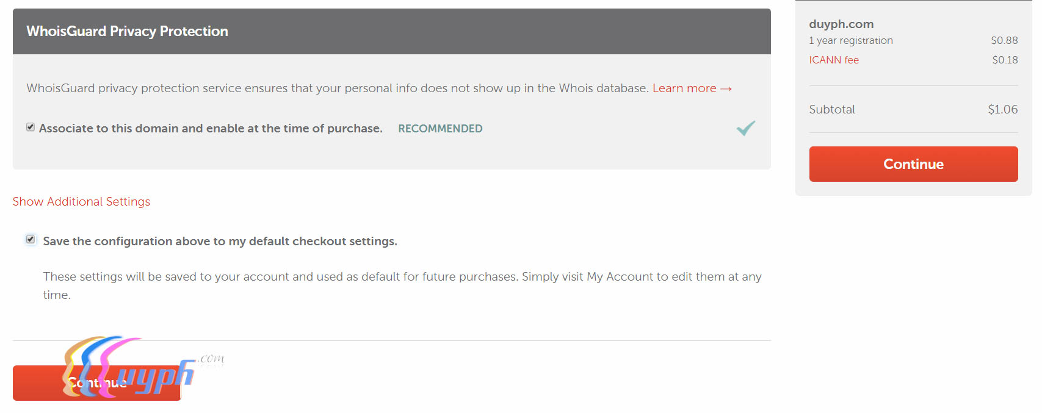Click the Subtotal label
The height and width of the screenshot is (413, 1042).
pos(831,110)
